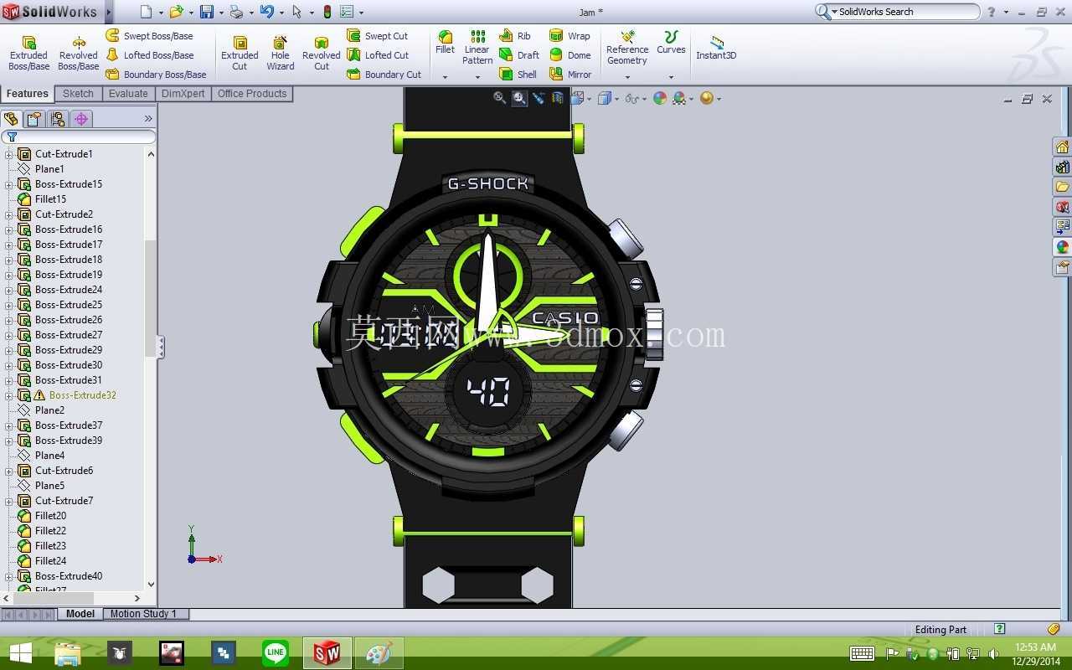Open the ConfigurationManager tab icon
This screenshot has height=670, width=1072.
click(57, 119)
